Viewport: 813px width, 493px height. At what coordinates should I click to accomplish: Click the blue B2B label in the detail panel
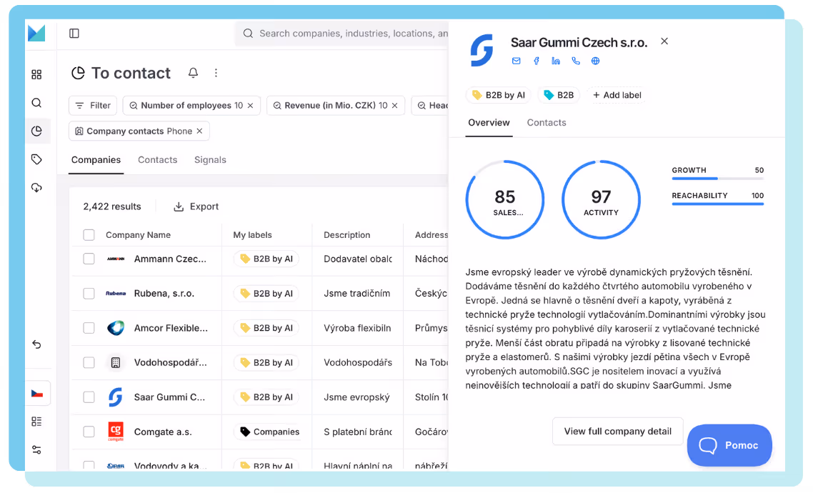click(x=559, y=95)
